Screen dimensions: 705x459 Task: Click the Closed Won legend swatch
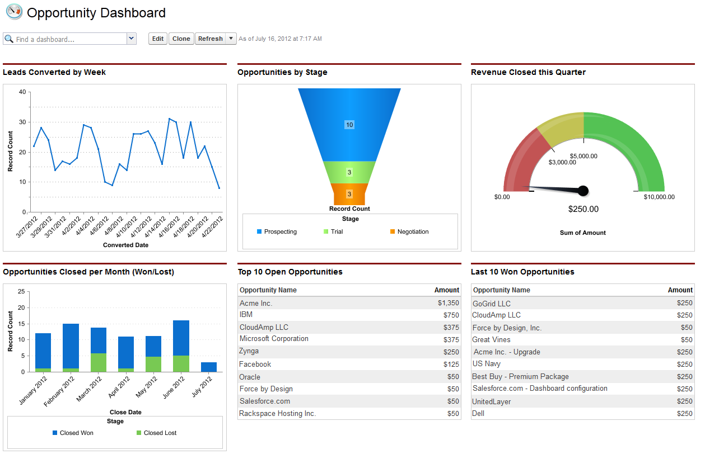pyautogui.click(x=55, y=433)
